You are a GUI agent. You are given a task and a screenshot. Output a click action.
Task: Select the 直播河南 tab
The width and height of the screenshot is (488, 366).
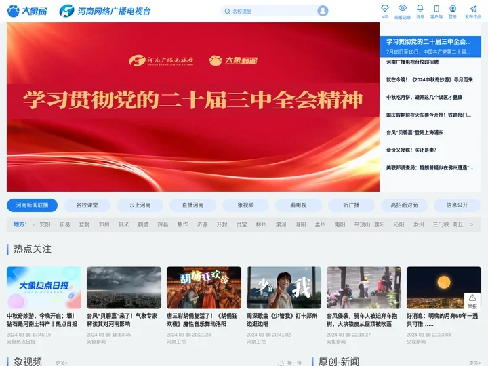pyautogui.click(x=192, y=205)
